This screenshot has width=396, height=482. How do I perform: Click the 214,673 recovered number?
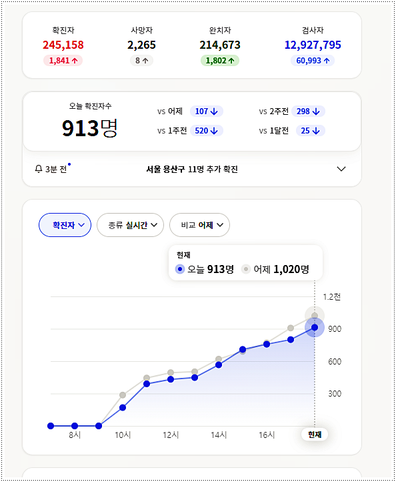pyautogui.click(x=220, y=45)
